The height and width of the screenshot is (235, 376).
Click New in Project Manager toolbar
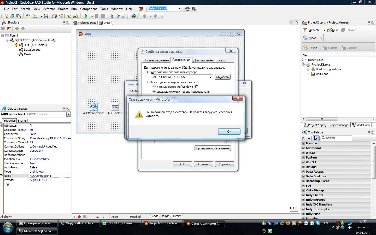click(333, 30)
